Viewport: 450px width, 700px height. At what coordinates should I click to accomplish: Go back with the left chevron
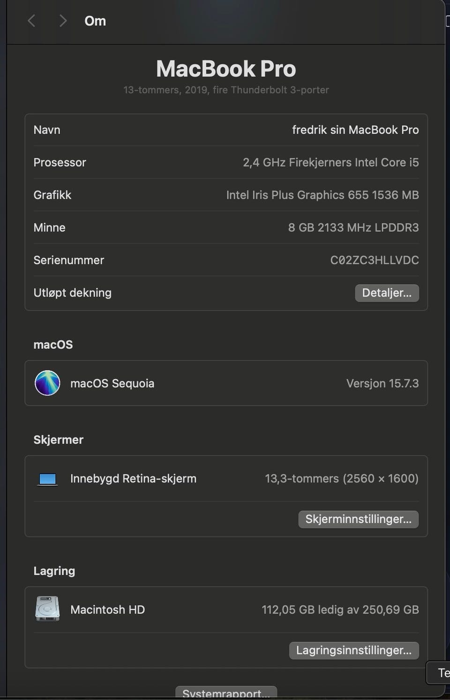pos(31,21)
